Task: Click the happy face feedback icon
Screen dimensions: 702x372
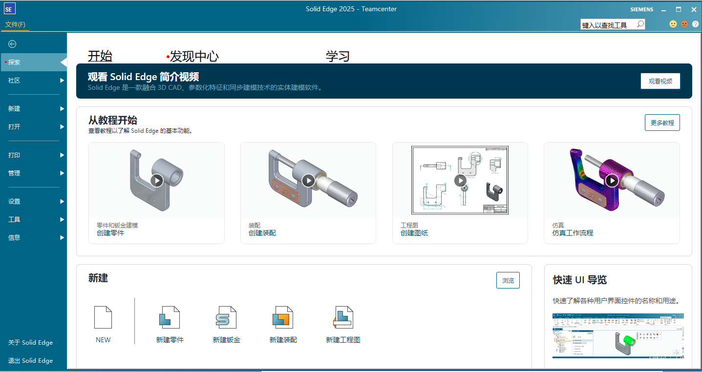Action: pos(673,23)
